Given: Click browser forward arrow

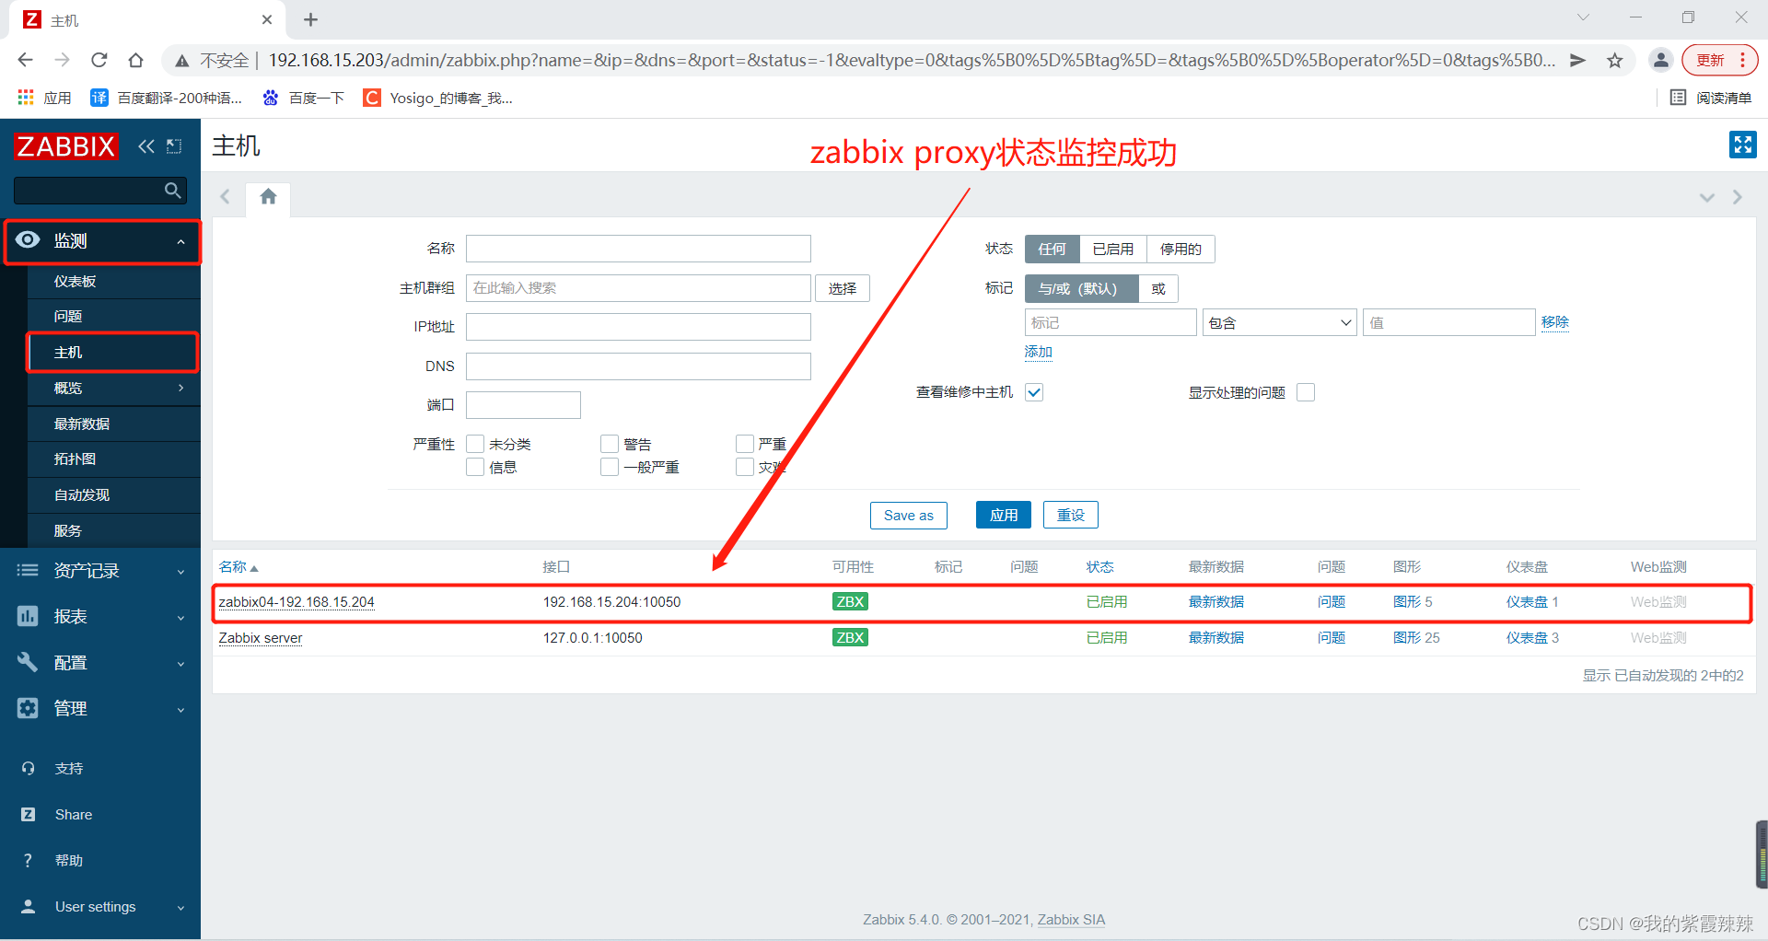Looking at the screenshot, I should click(62, 60).
